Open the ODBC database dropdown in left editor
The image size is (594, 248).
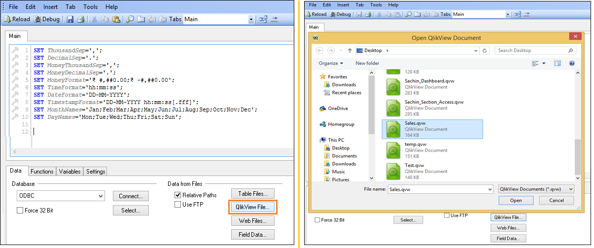click(101, 196)
